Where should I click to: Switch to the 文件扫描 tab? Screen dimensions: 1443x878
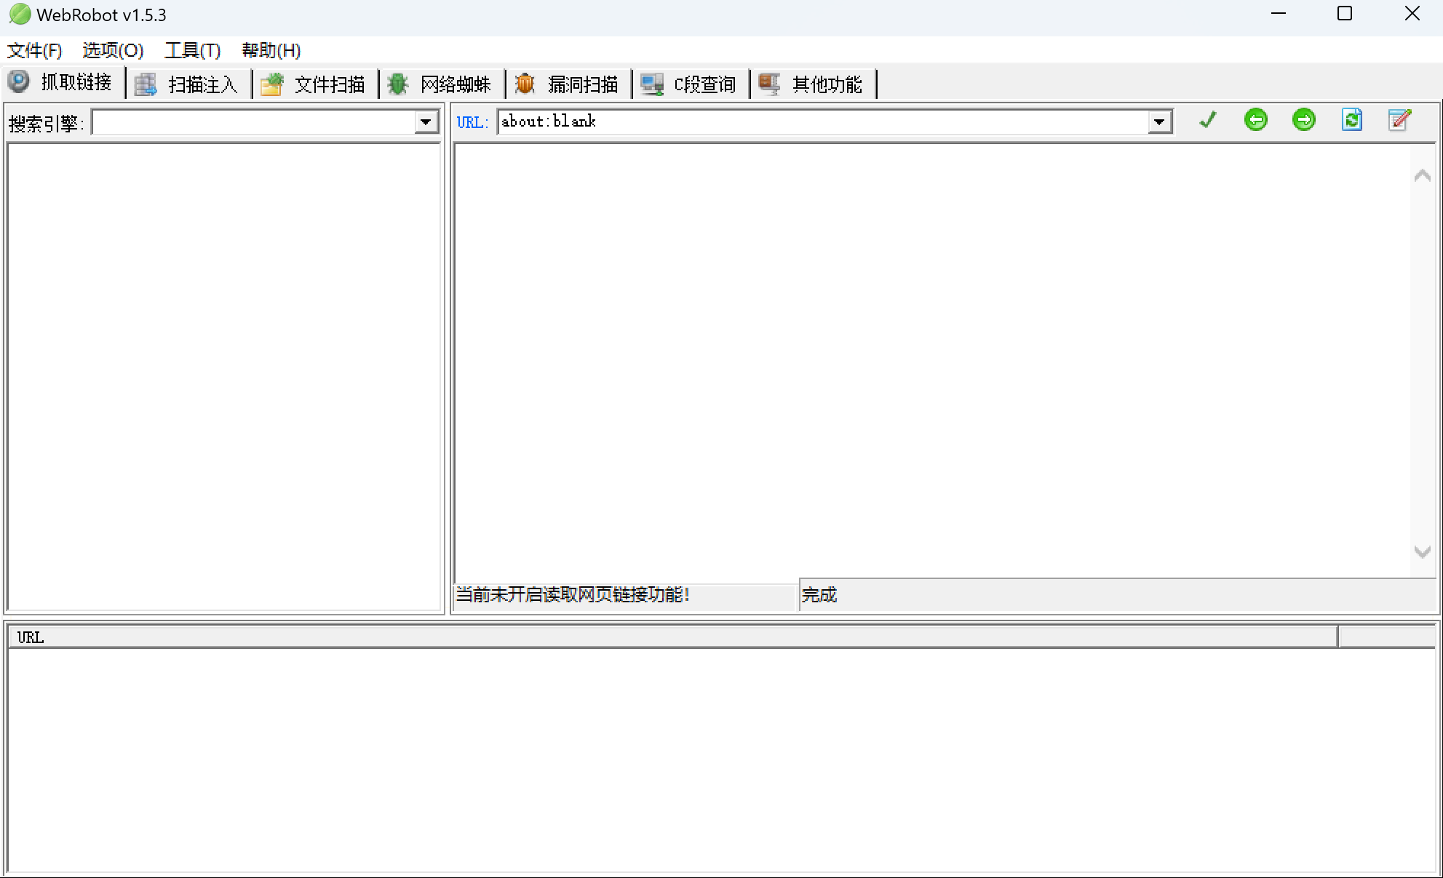coord(314,84)
